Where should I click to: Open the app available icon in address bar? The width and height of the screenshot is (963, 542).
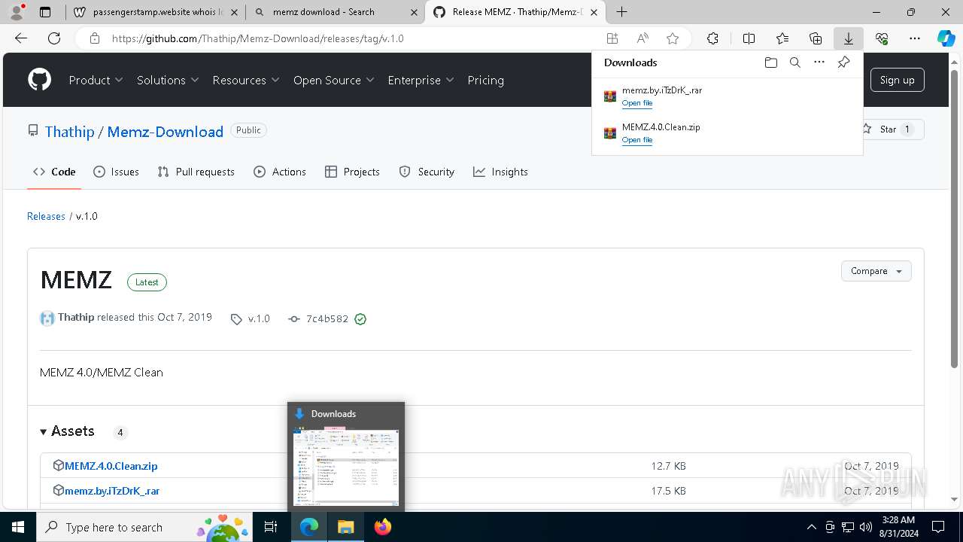pyautogui.click(x=612, y=38)
